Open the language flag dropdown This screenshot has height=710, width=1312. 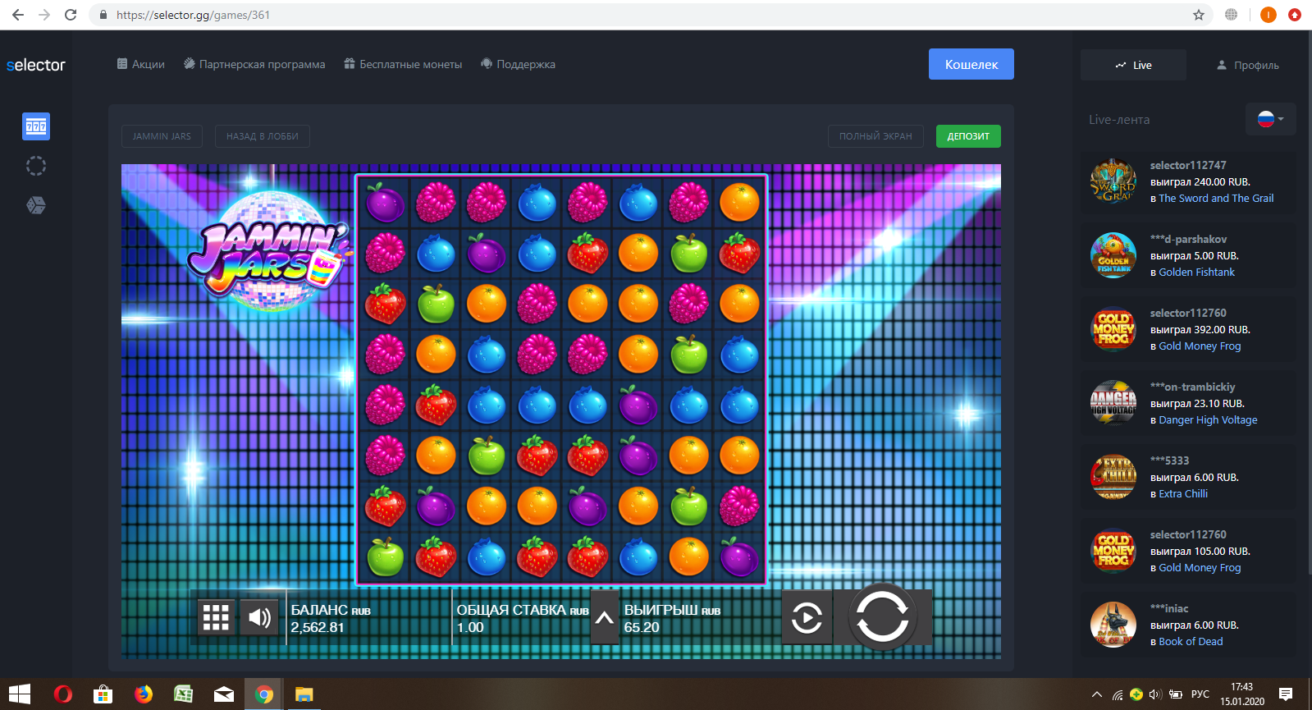(x=1270, y=119)
